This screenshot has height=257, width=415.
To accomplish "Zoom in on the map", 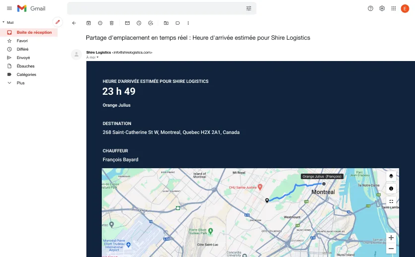I will coord(391,238).
